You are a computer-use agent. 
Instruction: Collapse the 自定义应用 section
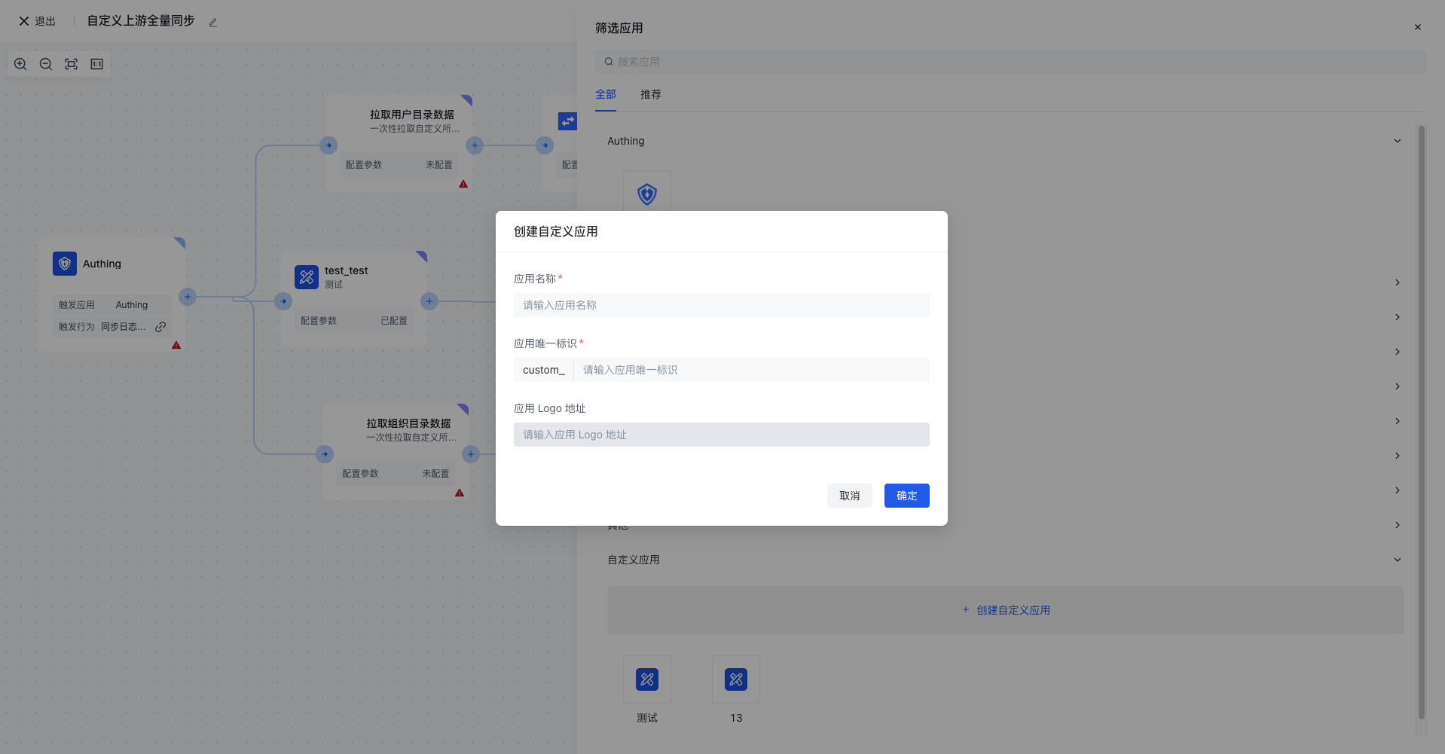[1397, 560]
